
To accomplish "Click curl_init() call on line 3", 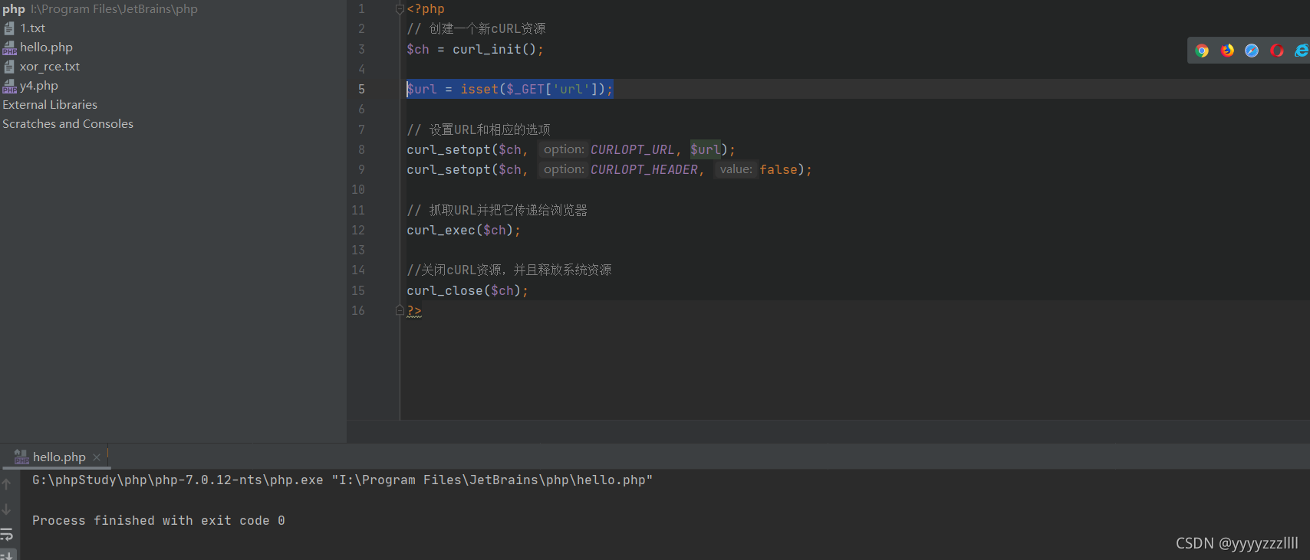I will (495, 50).
